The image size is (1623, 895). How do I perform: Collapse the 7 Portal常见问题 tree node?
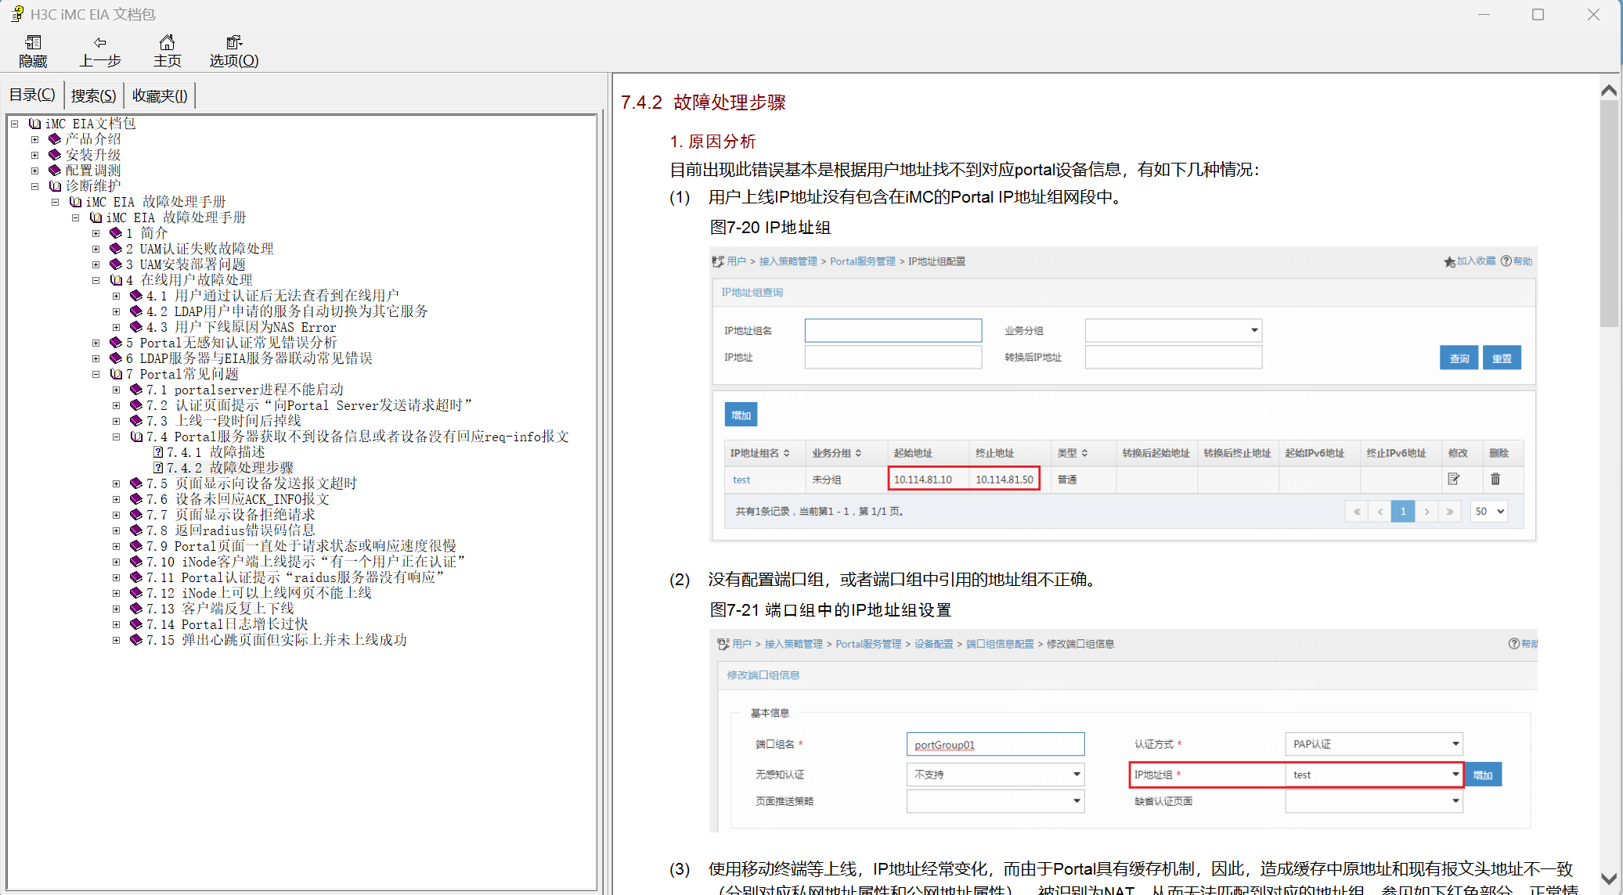(96, 374)
